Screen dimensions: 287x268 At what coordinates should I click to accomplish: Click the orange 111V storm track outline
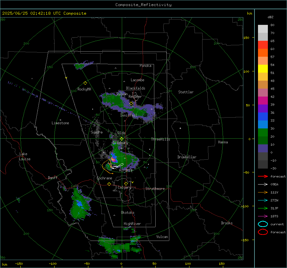(x=107, y=166)
